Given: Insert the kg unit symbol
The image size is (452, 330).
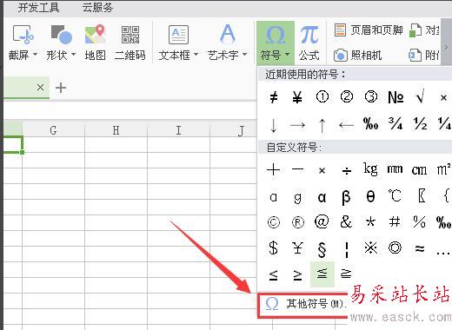Looking at the screenshot, I should point(371,169).
